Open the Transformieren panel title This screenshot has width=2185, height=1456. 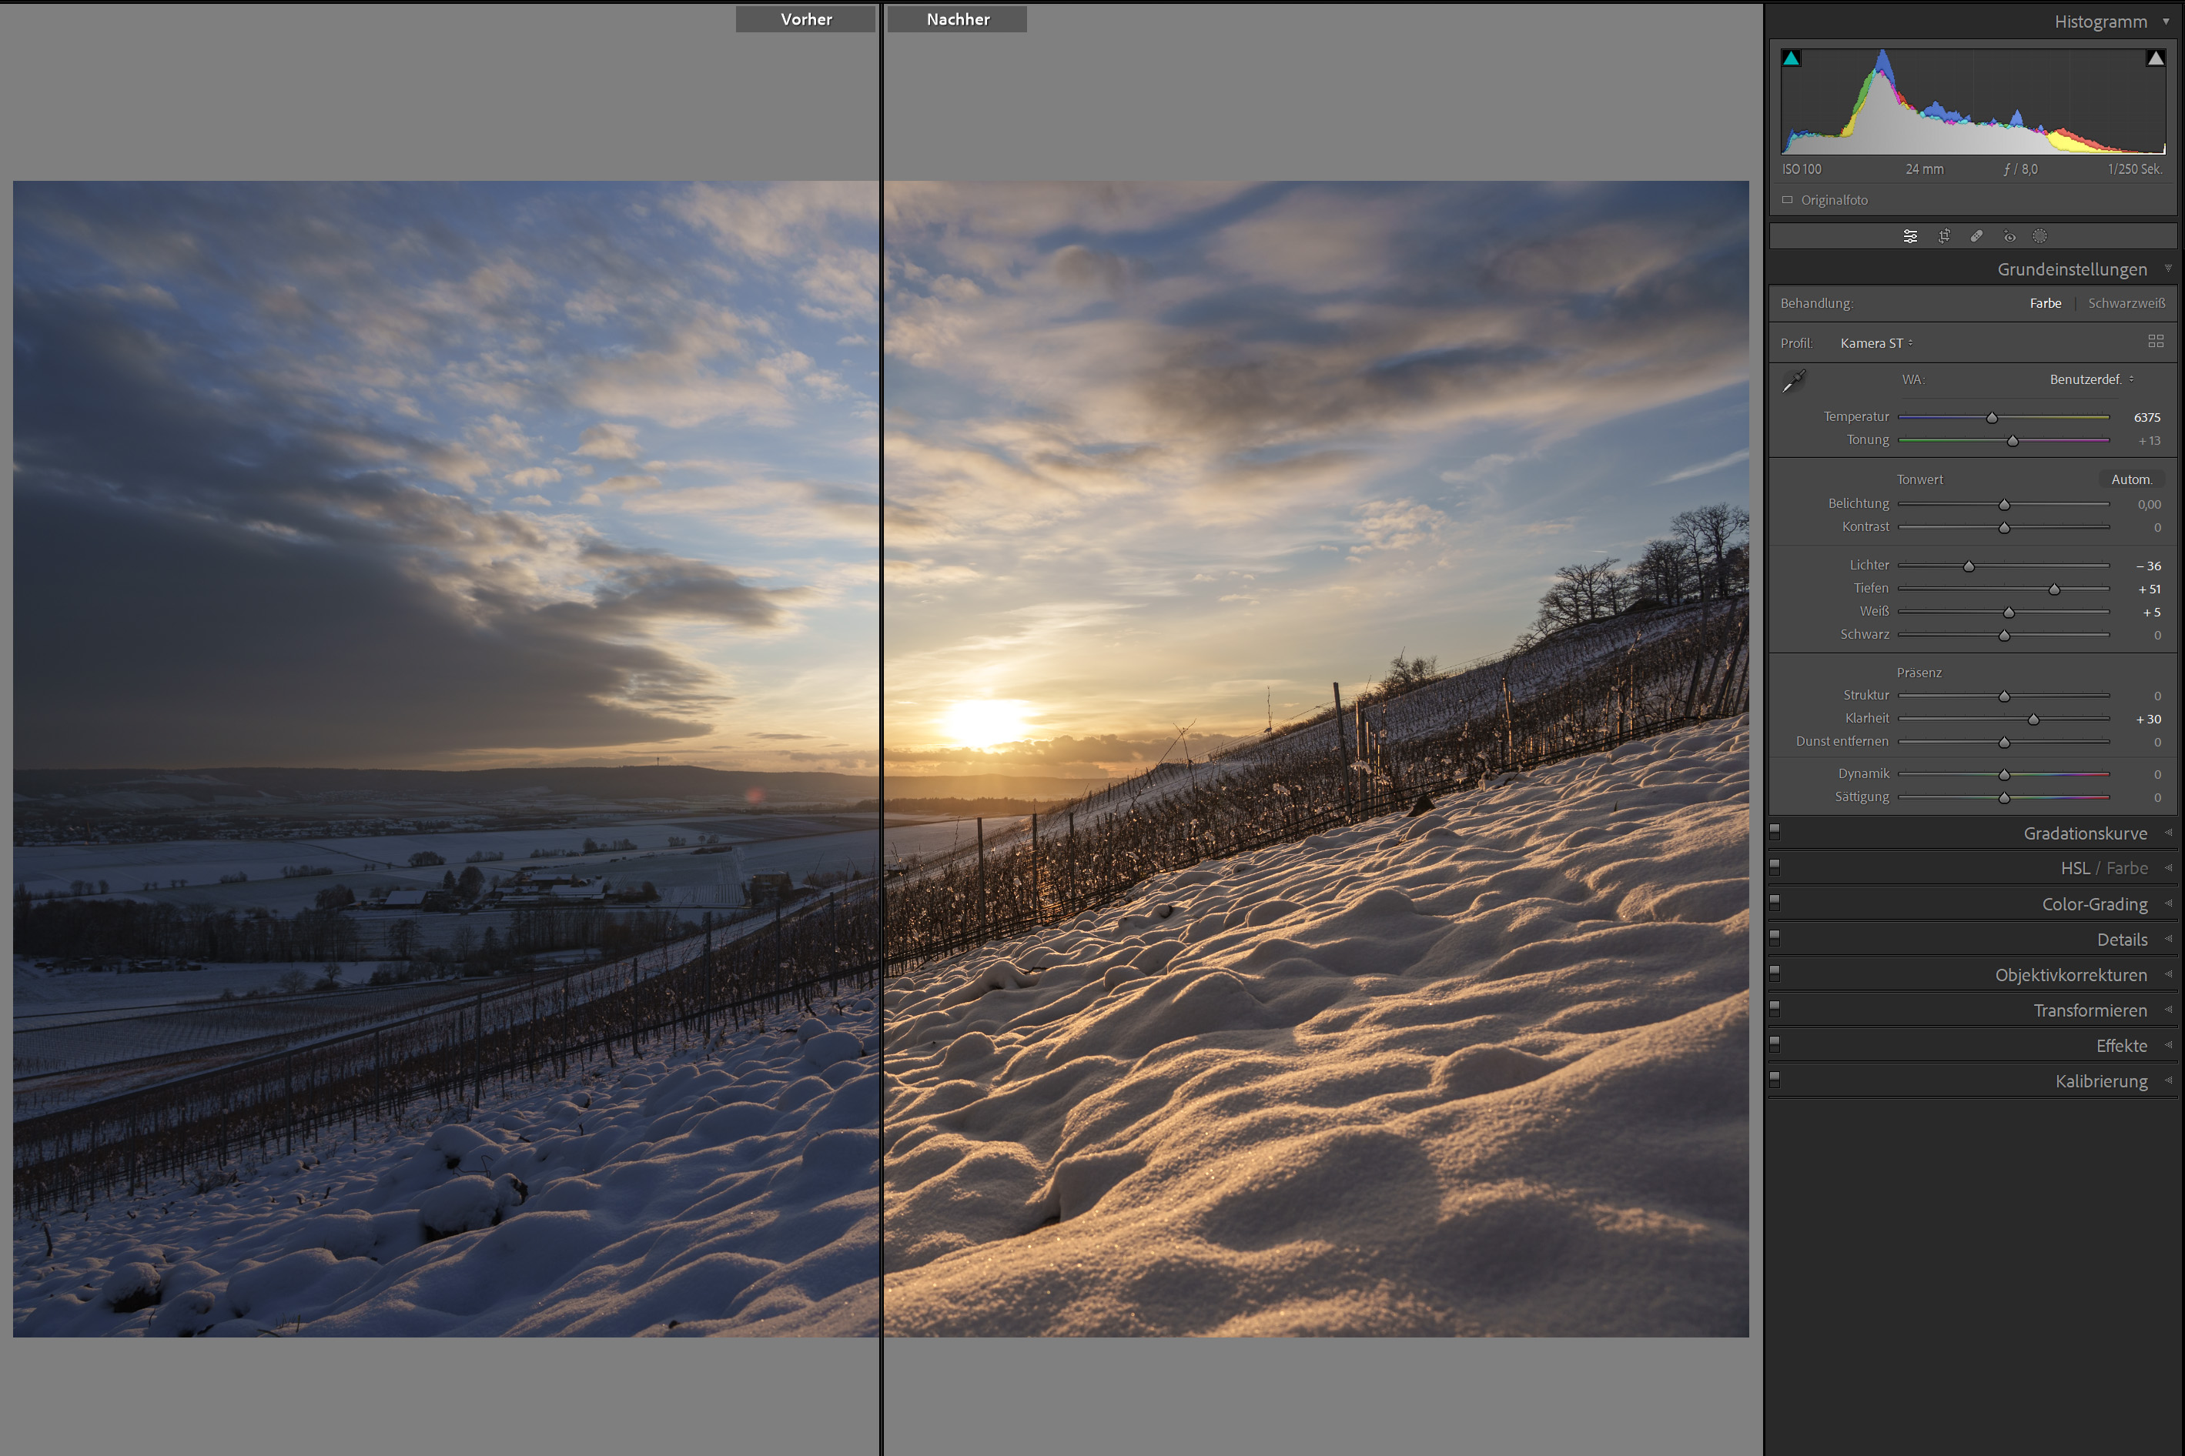tap(2090, 1010)
